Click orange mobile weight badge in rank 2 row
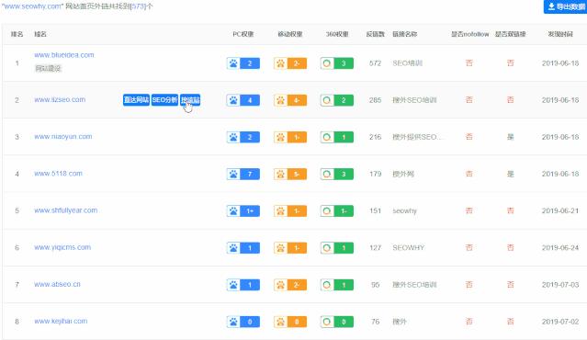This screenshot has width=587, height=340. (290, 100)
